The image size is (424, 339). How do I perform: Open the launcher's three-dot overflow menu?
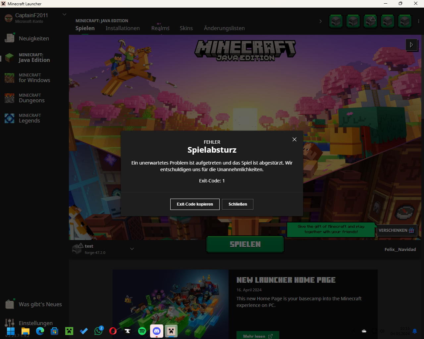coord(418,21)
